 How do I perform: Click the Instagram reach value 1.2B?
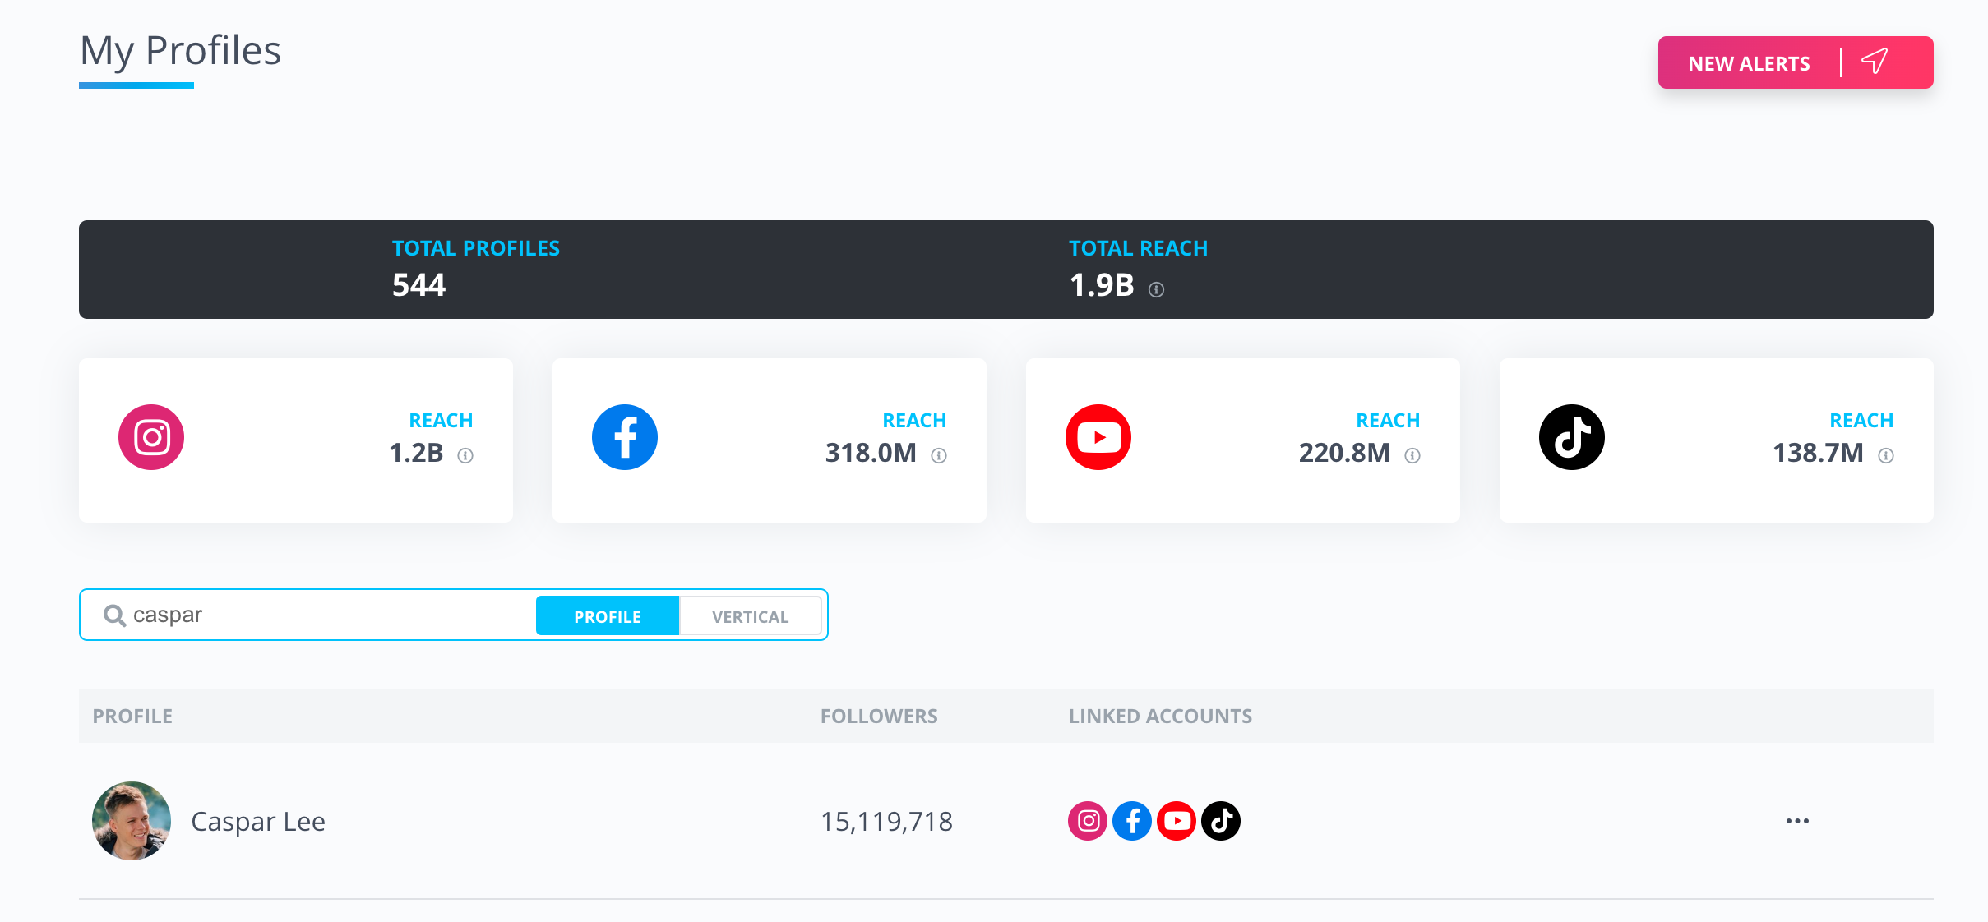click(416, 453)
